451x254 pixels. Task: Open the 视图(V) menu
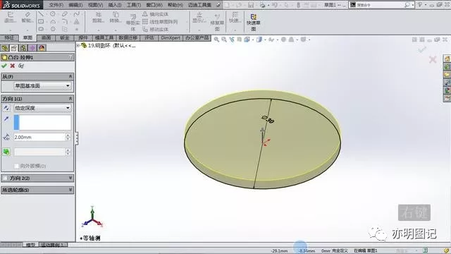96,5
